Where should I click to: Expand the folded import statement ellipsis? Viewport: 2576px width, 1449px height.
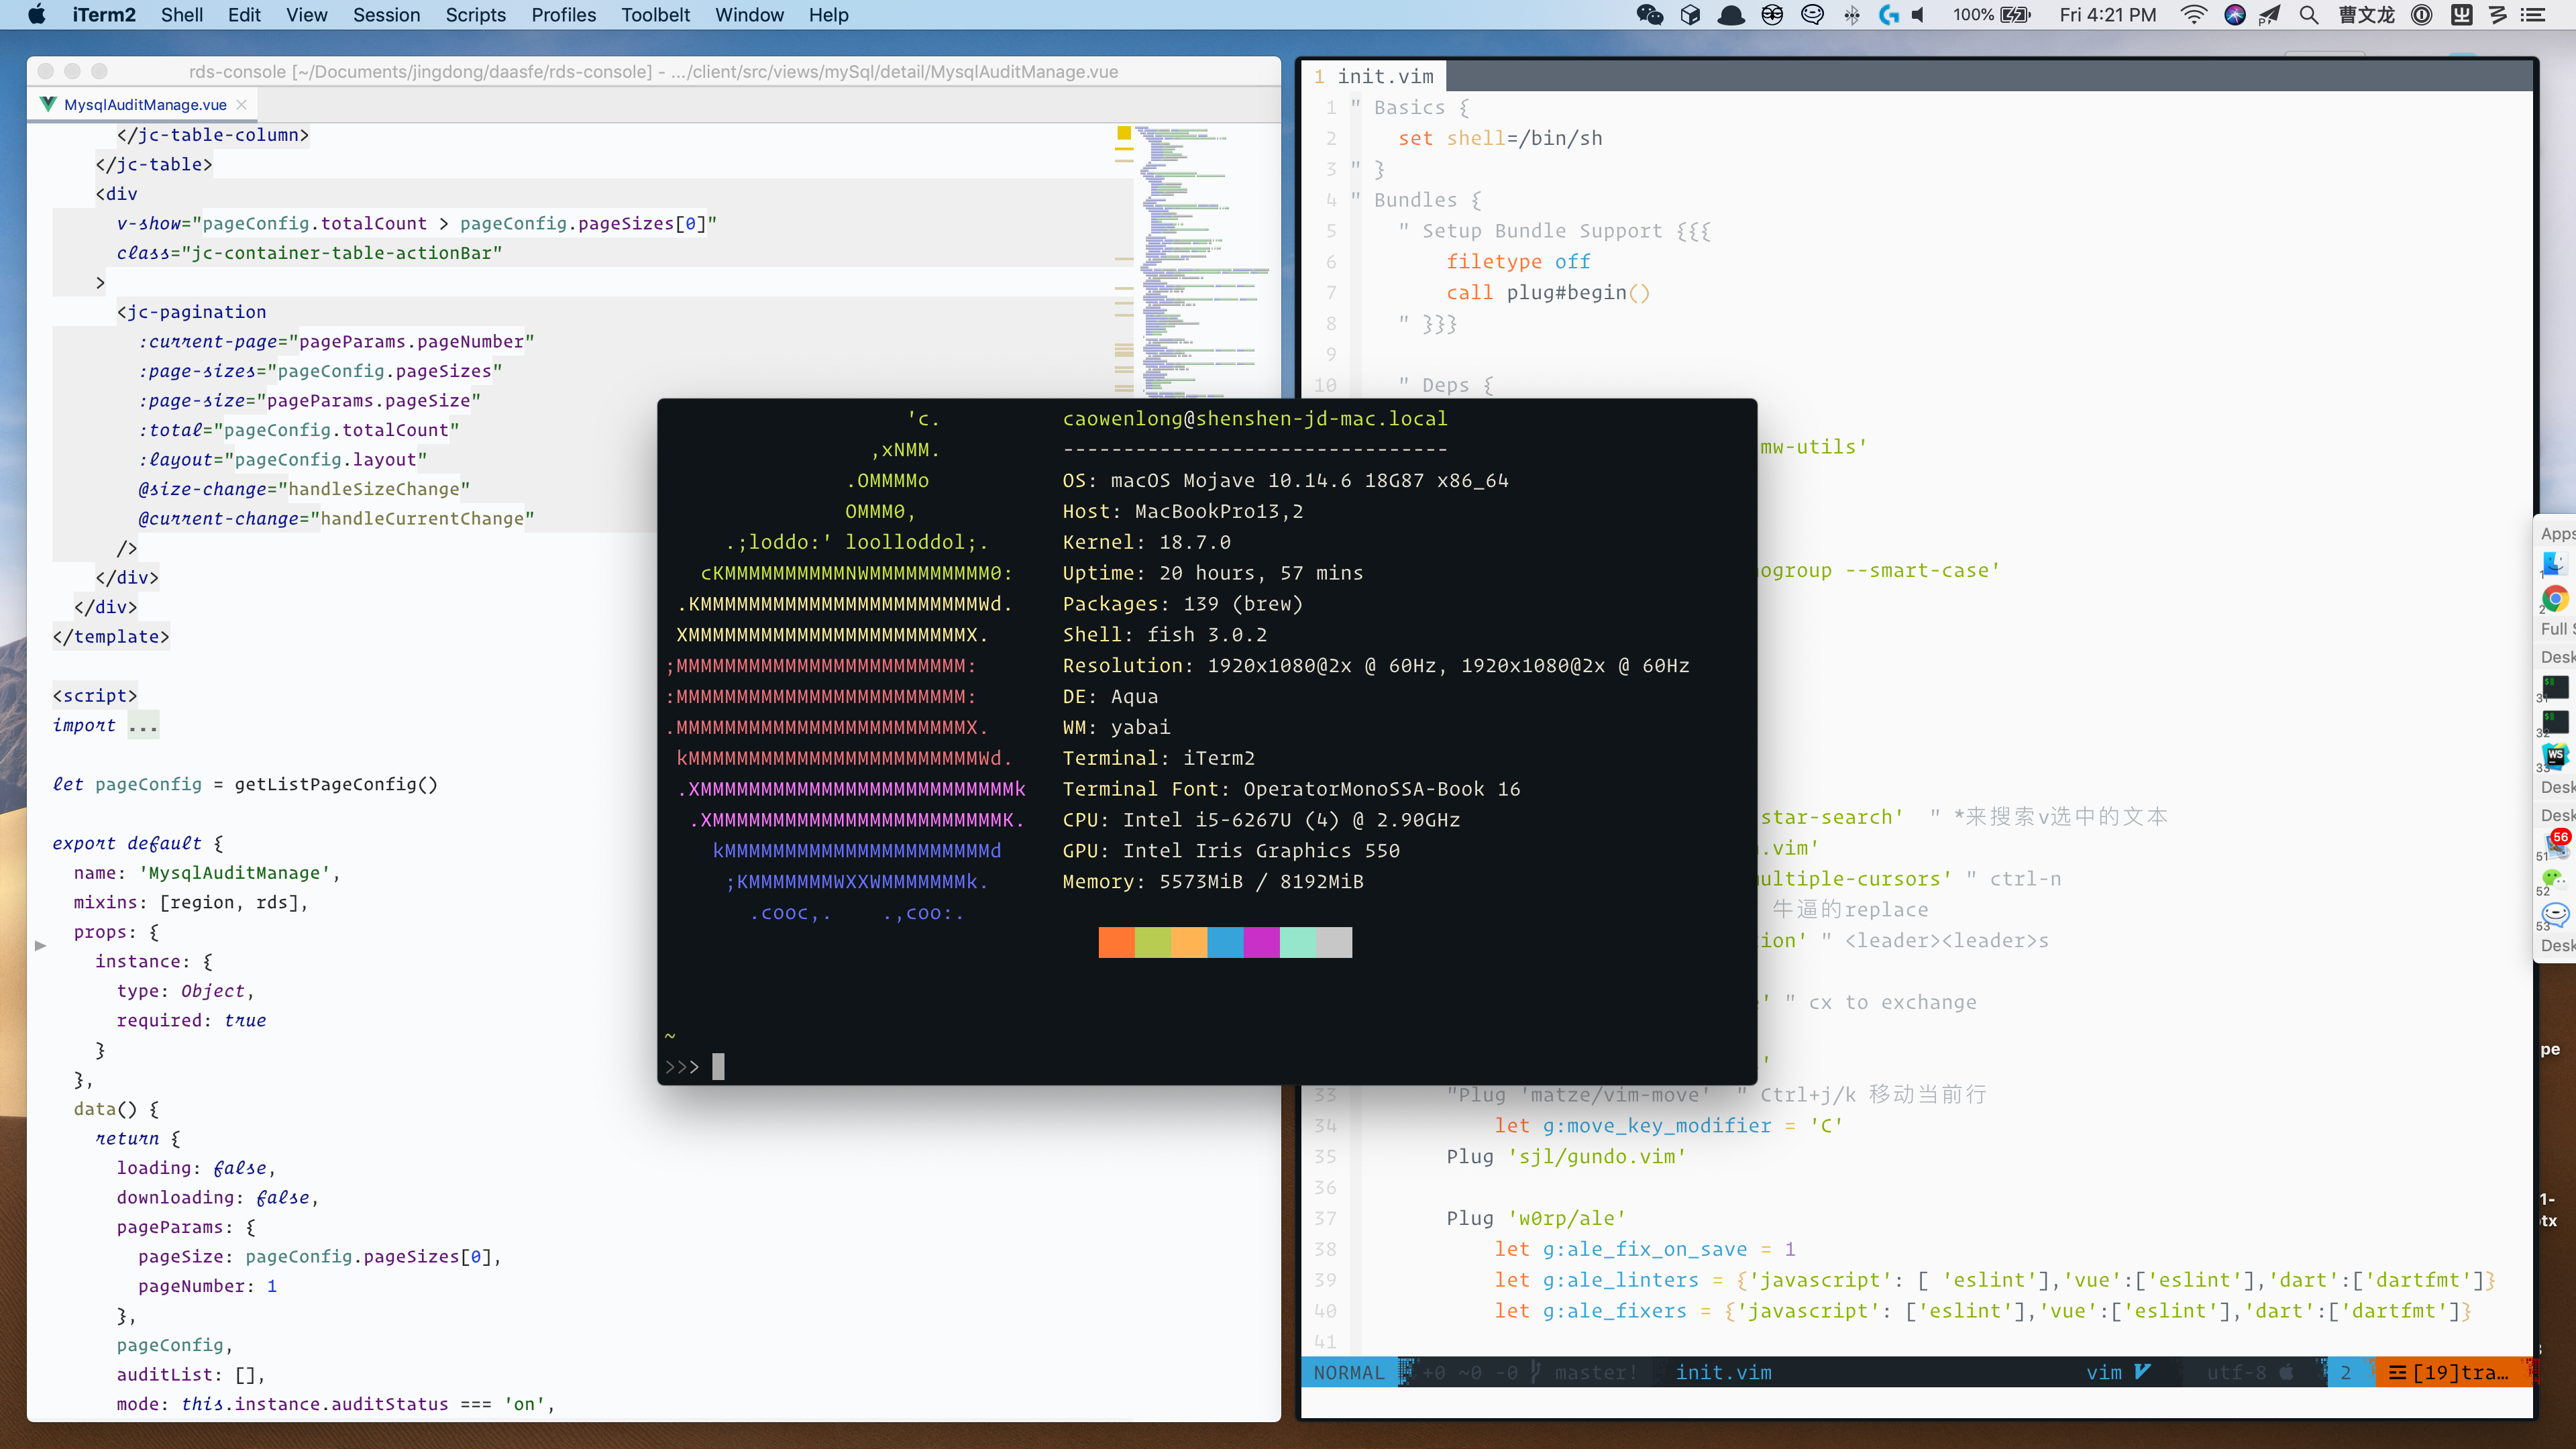[143, 726]
